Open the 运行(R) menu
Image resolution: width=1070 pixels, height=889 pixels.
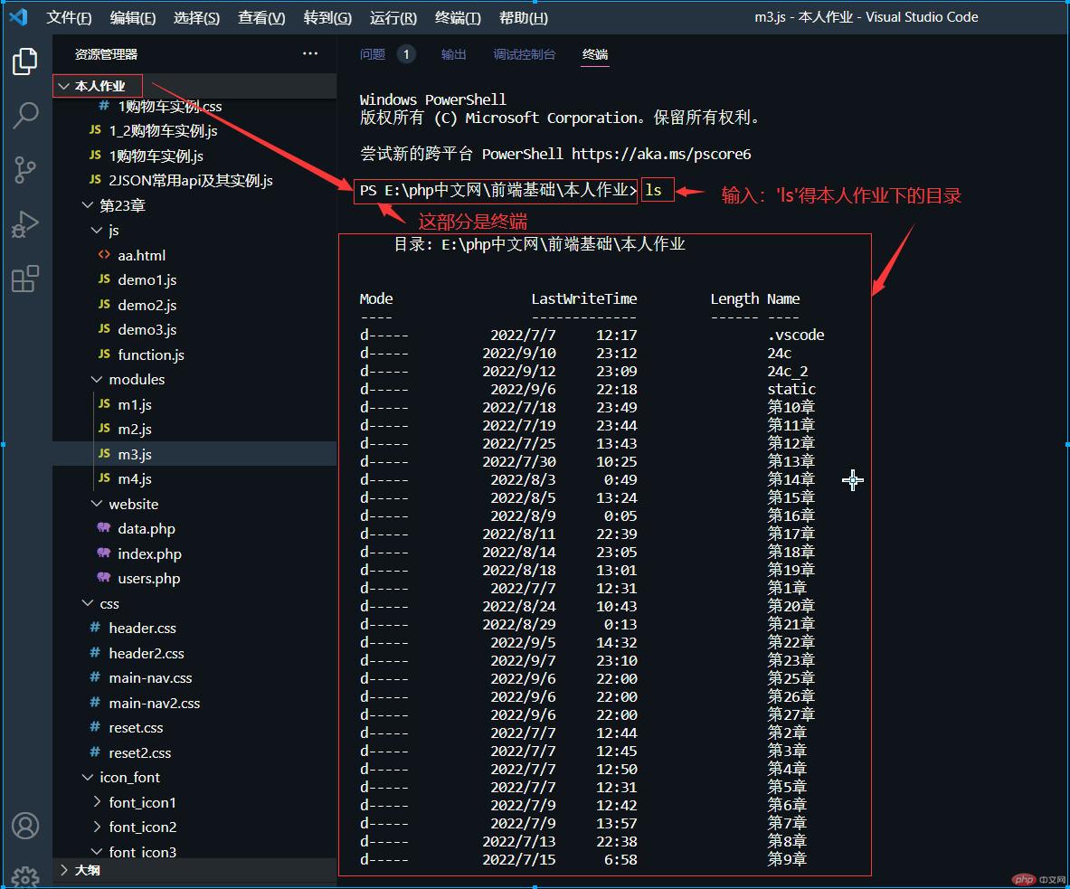pyautogui.click(x=393, y=17)
